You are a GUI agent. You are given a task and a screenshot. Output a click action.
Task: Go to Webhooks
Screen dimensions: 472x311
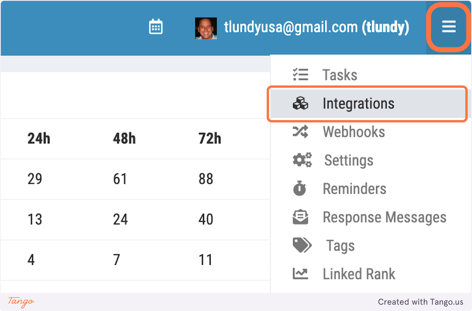point(354,132)
